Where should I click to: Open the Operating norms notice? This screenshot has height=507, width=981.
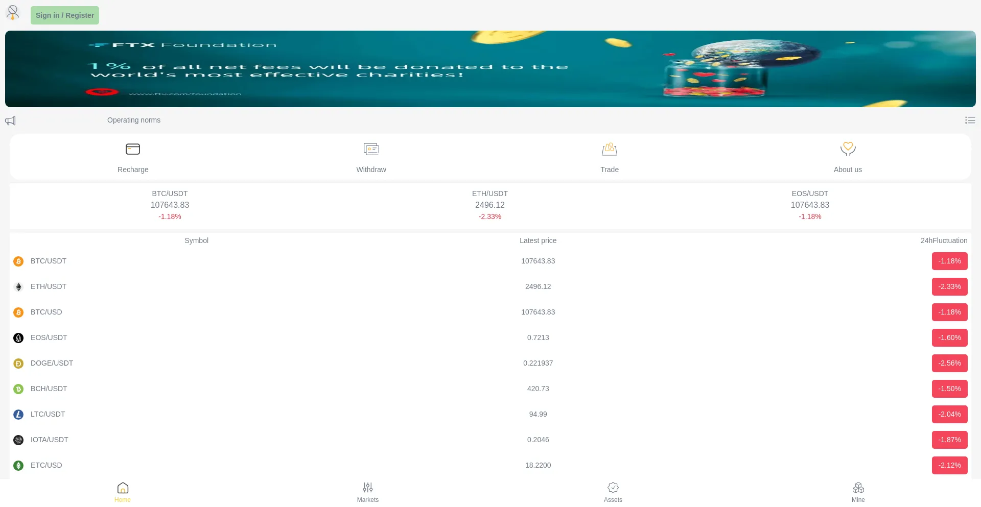pyautogui.click(x=134, y=120)
